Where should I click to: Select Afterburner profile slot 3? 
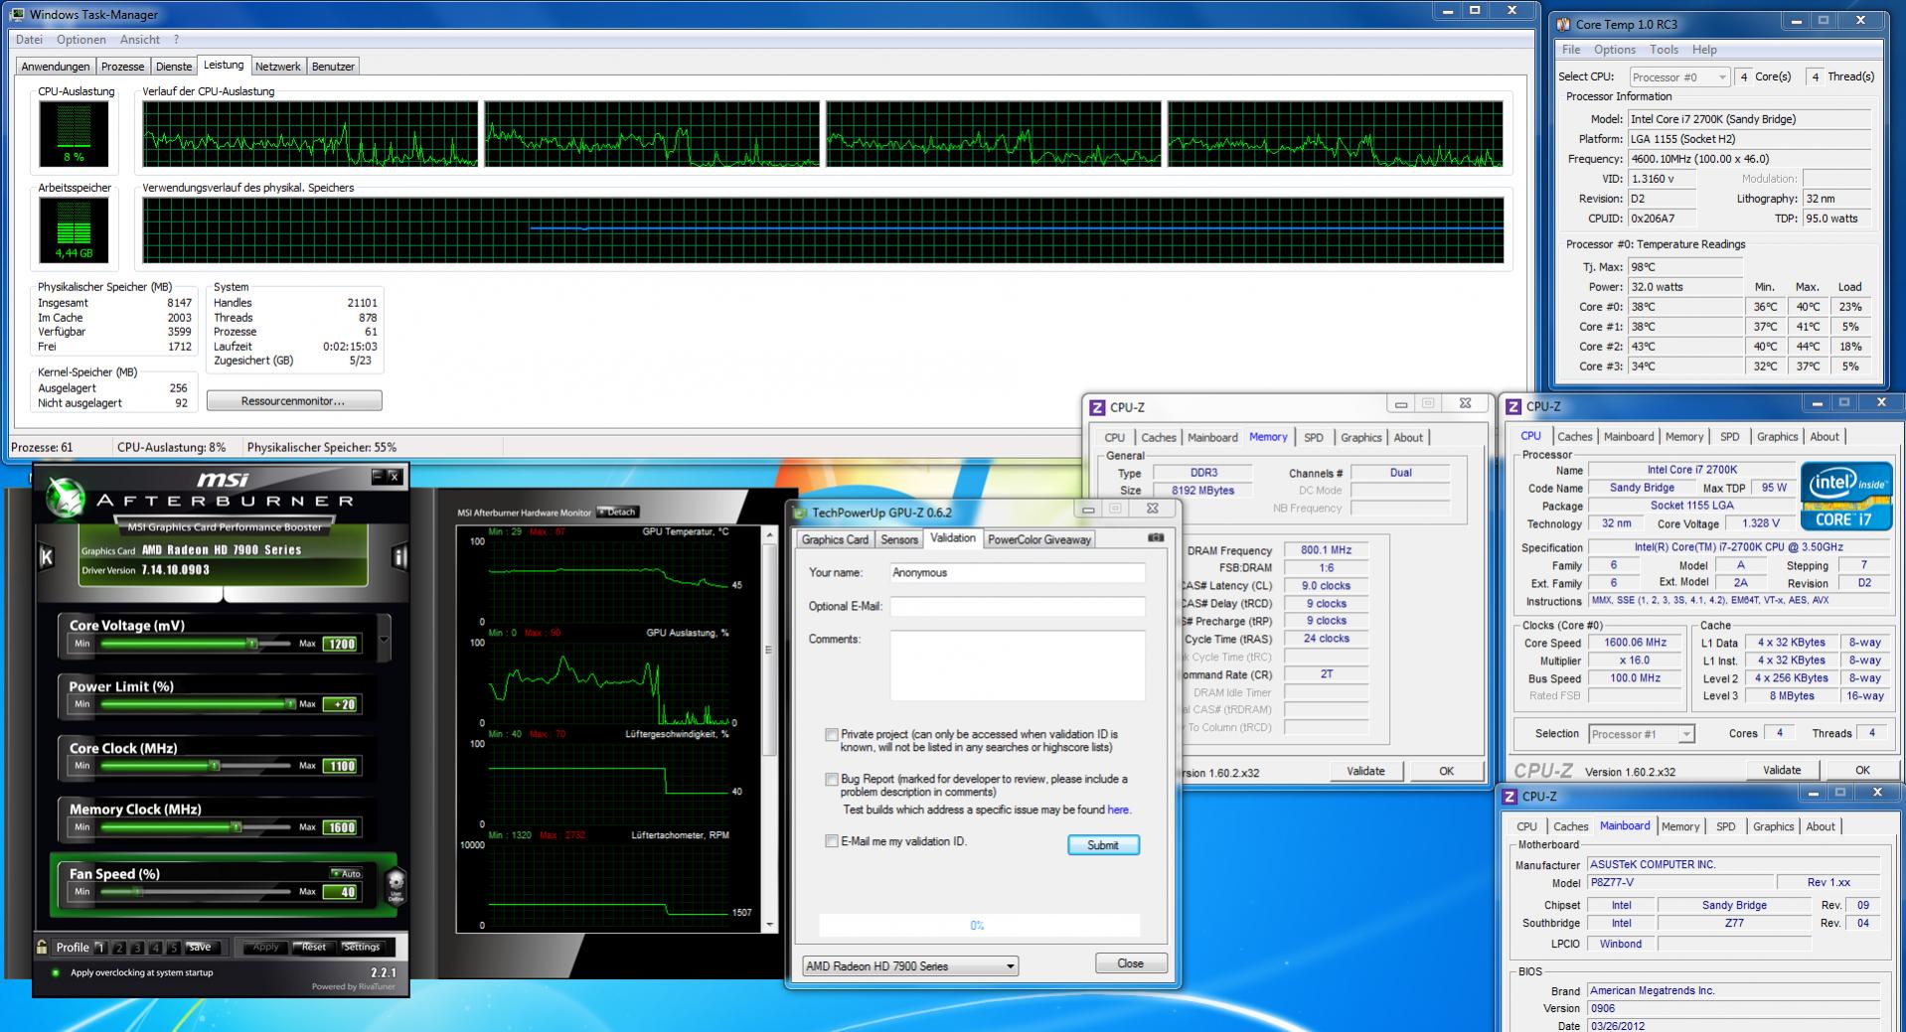[137, 948]
